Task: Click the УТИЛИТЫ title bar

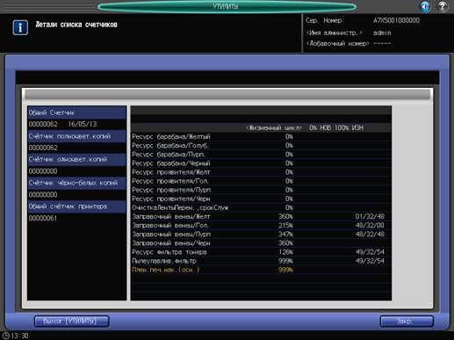Action: [x=227, y=6]
